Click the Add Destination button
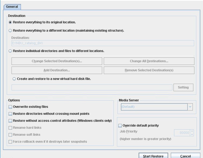The height and width of the screenshot is (158, 203). click(x=57, y=70)
